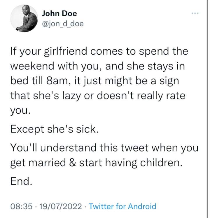Open the three-dot more options menu
This screenshot has width=210, height=218.
pos(195,13)
